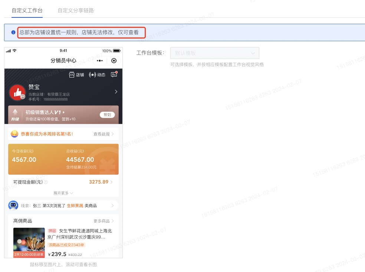Click the 总收益 value 44567.00
This screenshot has width=365, height=272.
pos(80,160)
